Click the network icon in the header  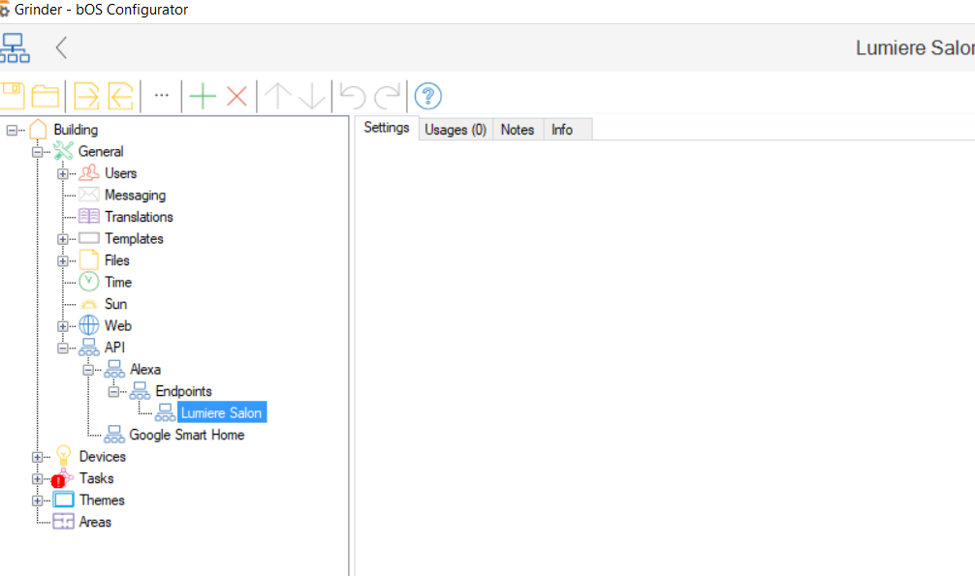click(x=15, y=47)
